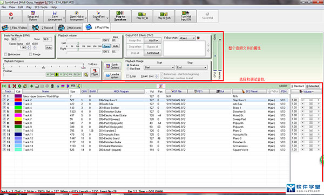Click the Add Fx button
Image resolution: width=324 pixels, height=195 pixels.
point(153,40)
